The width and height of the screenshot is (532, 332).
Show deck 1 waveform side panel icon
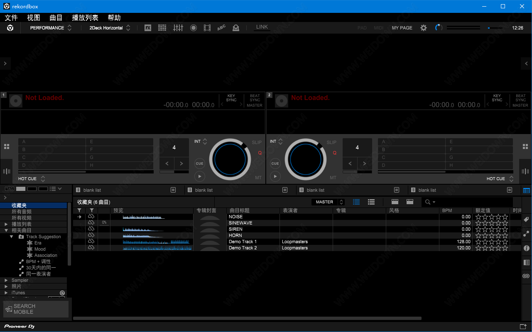pos(7,171)
